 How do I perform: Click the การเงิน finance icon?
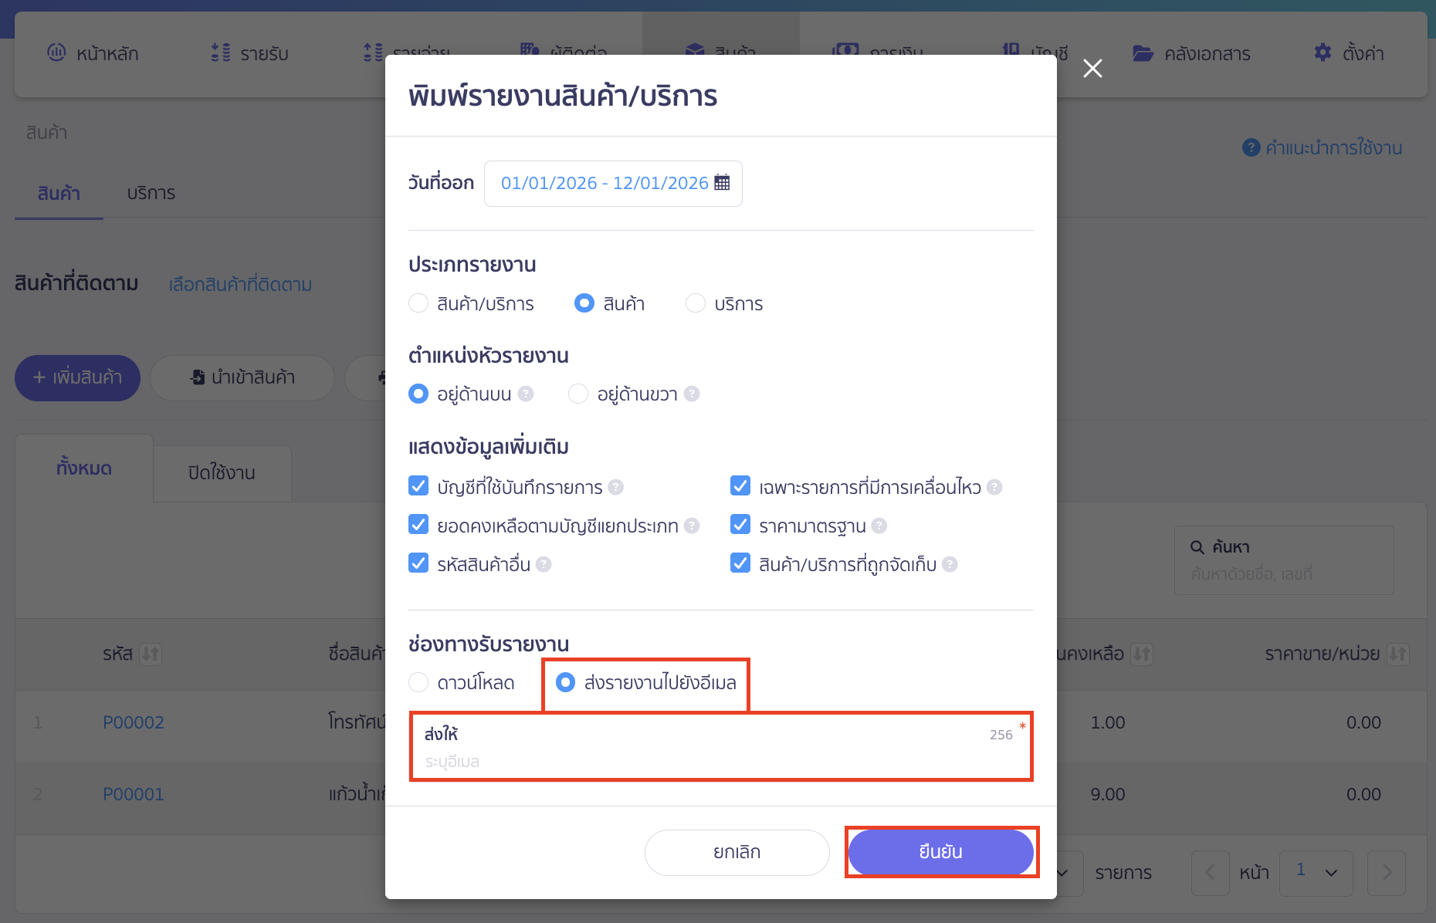[x=845, y=51]
